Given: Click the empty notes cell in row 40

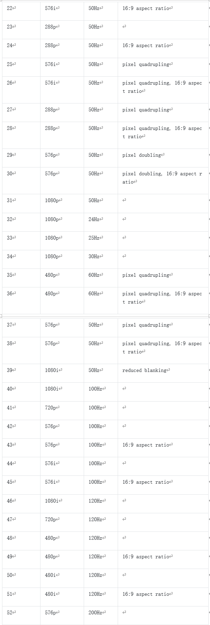Looking at the screenshot, I should click(163, 392).
